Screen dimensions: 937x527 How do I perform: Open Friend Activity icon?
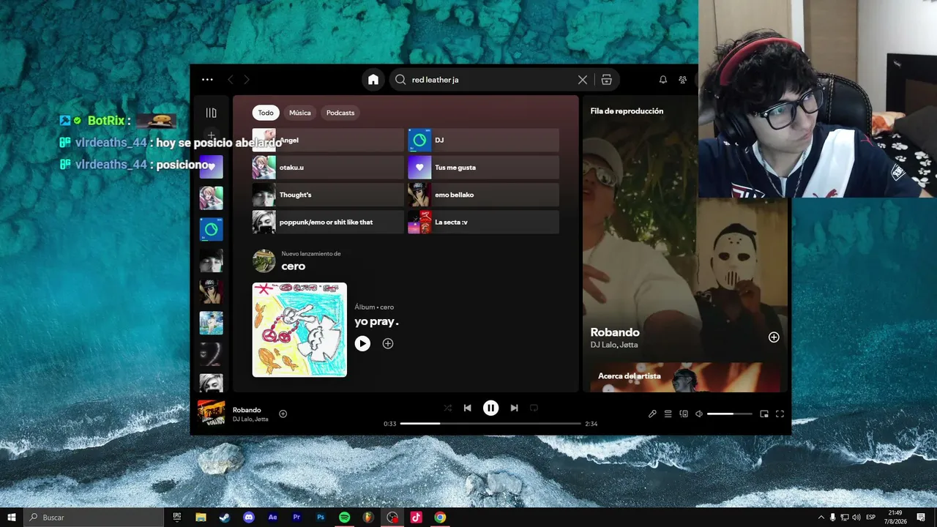click(x=683, y=80)
